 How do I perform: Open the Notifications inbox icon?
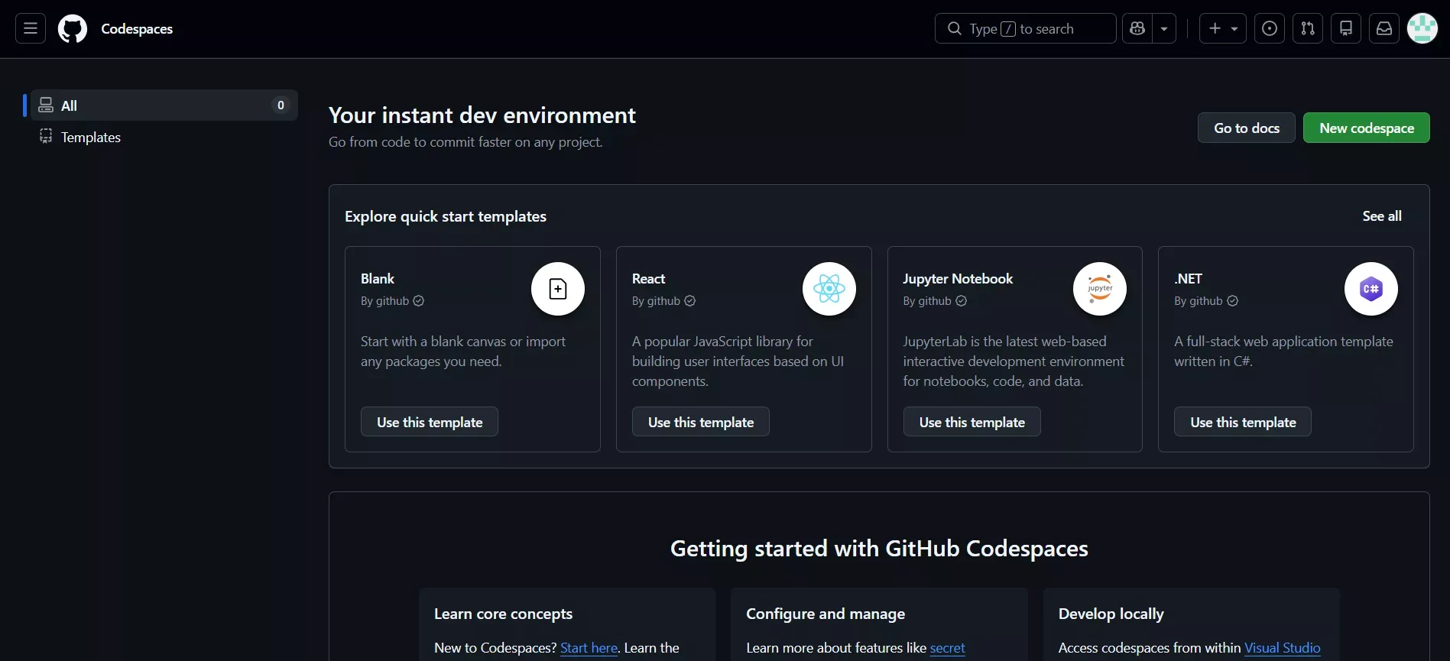pos(1384,28)
